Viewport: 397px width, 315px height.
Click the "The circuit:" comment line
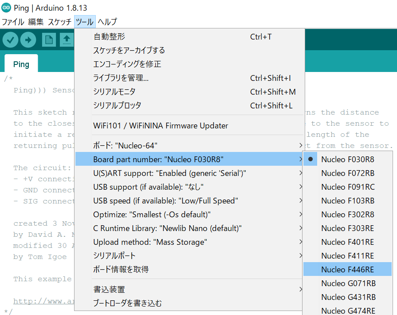pos(42,168)
